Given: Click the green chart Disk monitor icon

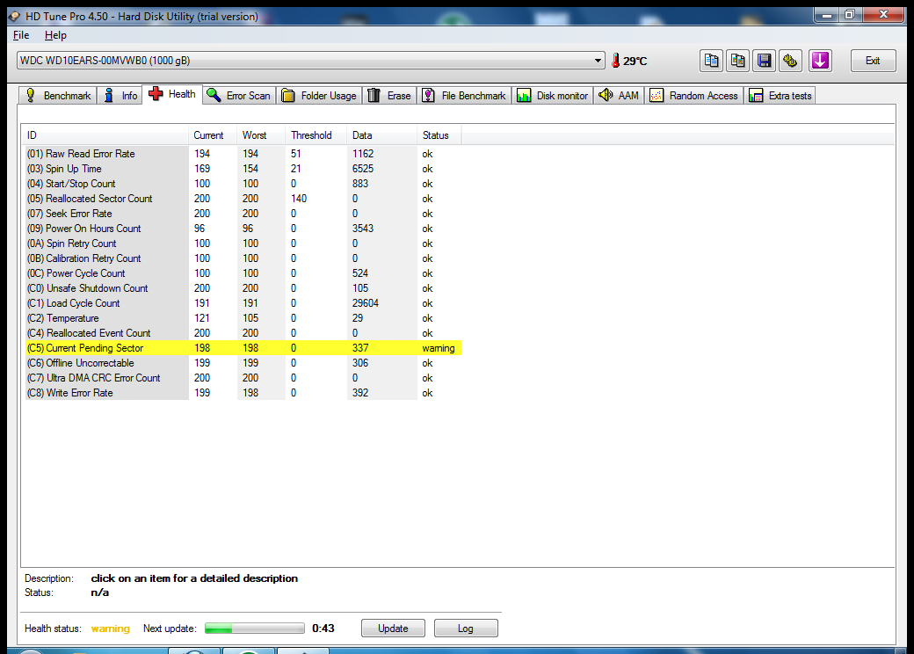Looking at the screenshot, I should pyautogui.click(x=524, y=96).
